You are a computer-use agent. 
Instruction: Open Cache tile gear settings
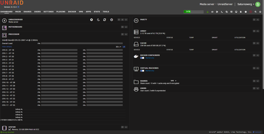[x=254, y=43]
